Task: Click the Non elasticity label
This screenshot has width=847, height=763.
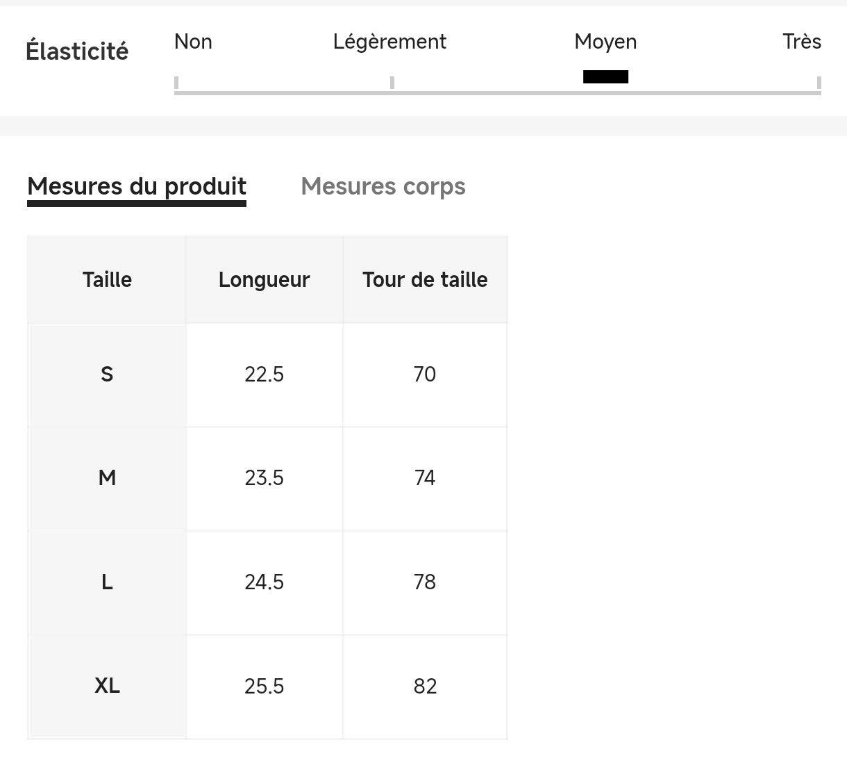Action: tap(193, 42)
